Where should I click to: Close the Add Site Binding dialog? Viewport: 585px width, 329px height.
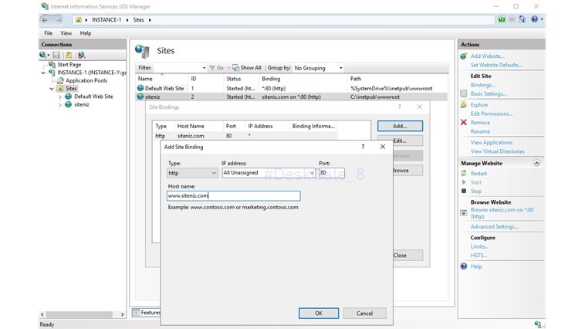point(383,147)
